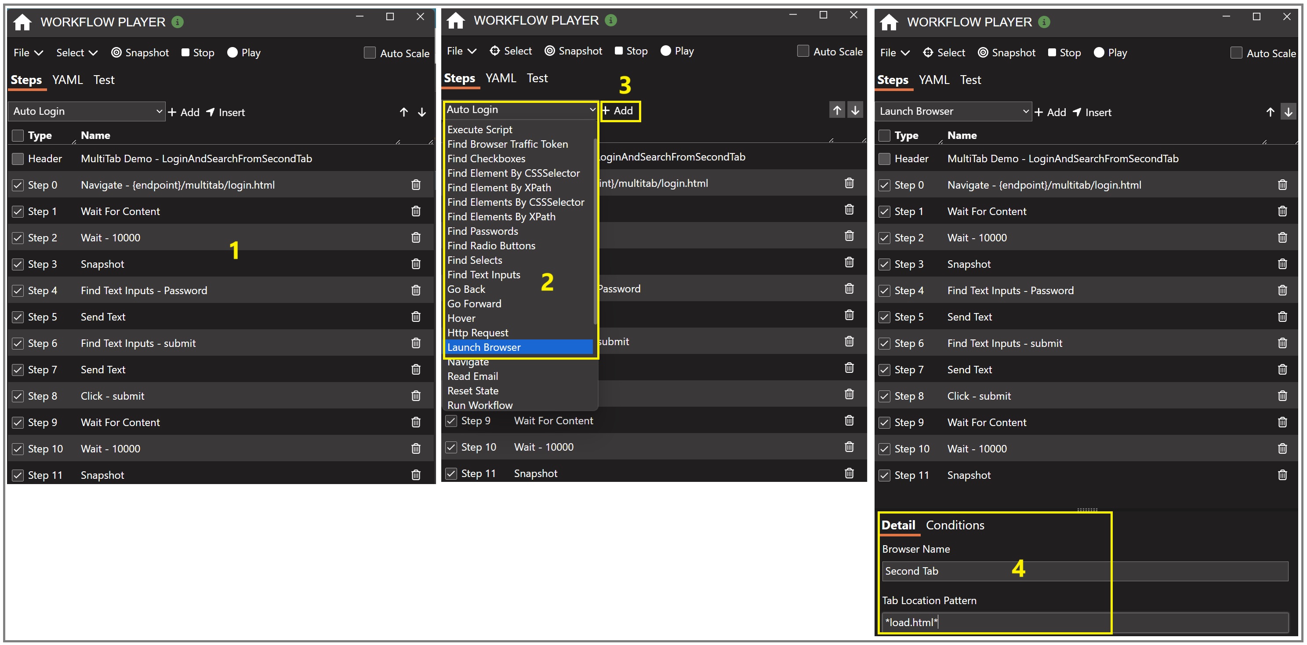Click the move-up arrow in the left window
Image resolution: width=1307 pixels, height=645 pixels.
[403, 112]
